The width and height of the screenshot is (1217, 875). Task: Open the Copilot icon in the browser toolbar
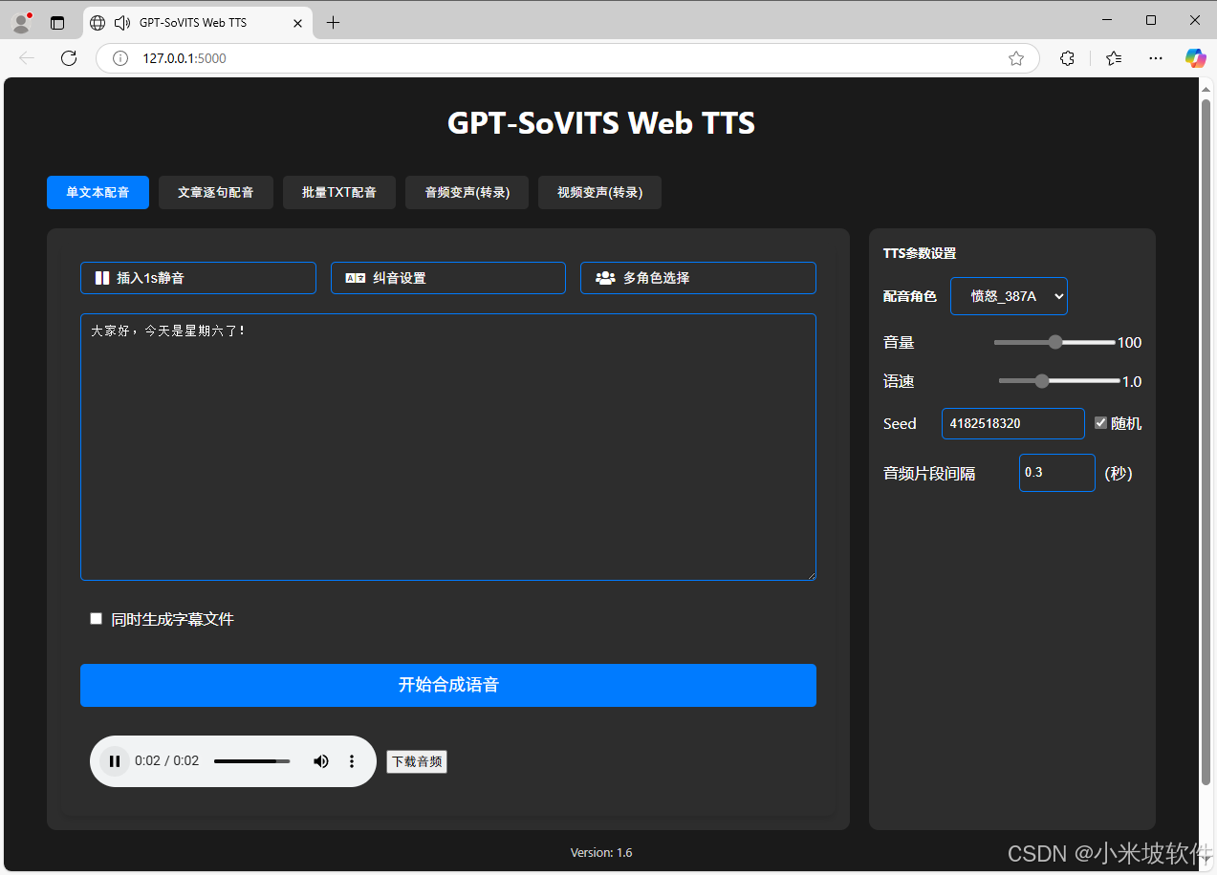tap(1195, 58)
